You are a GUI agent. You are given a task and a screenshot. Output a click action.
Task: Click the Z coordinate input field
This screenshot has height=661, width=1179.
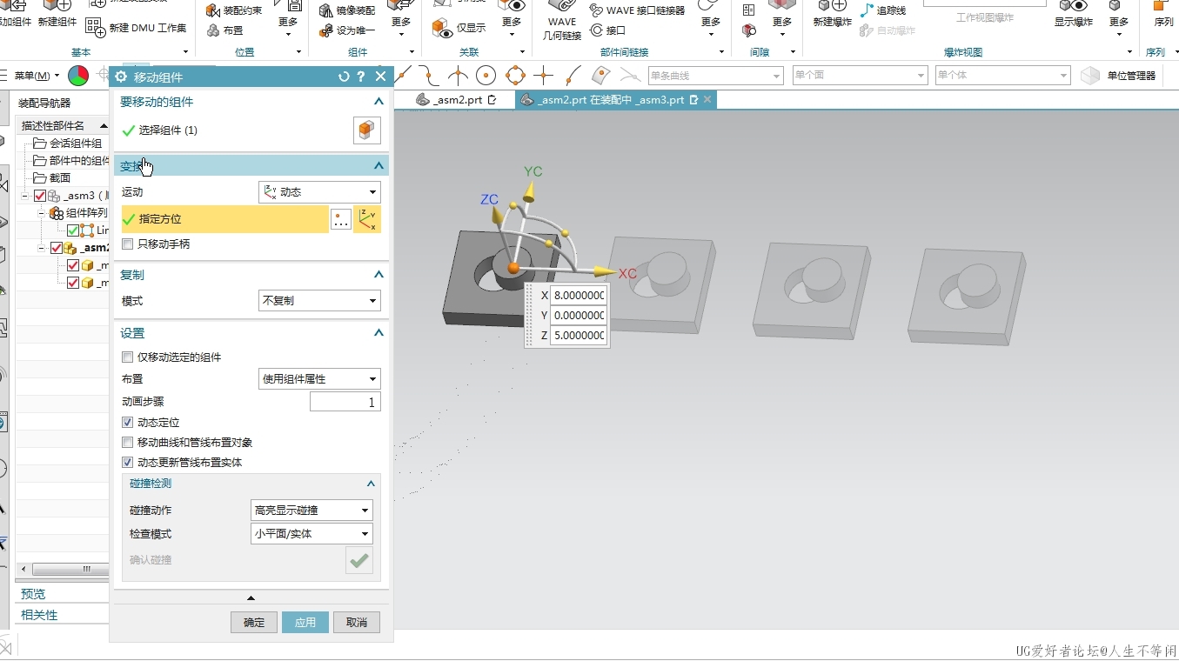click(x=579, y=335)
